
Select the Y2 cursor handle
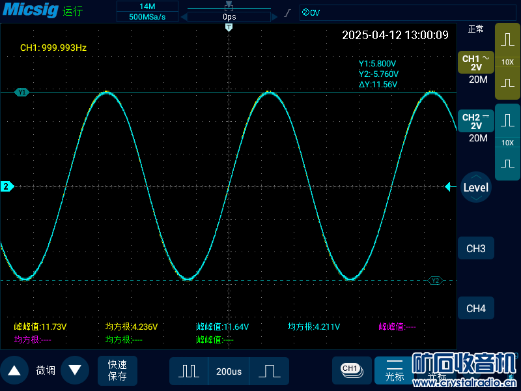pyautogui.click(x=435, y=281)
